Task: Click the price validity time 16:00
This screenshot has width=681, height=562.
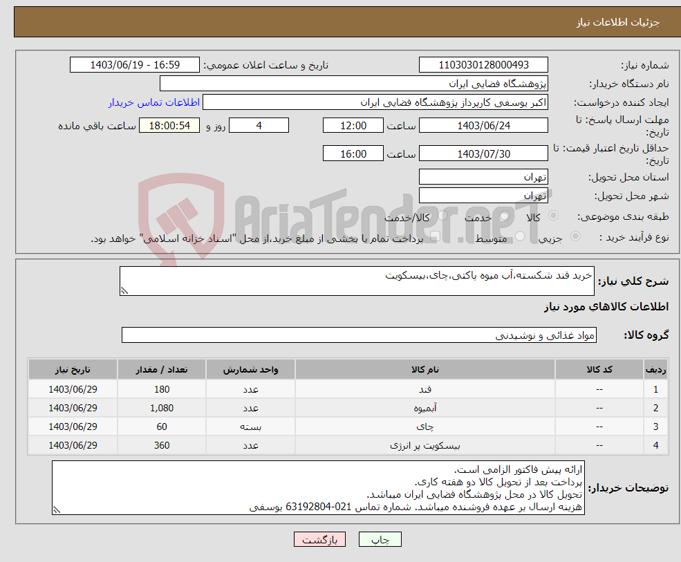Action: click(x=353, y=153)
